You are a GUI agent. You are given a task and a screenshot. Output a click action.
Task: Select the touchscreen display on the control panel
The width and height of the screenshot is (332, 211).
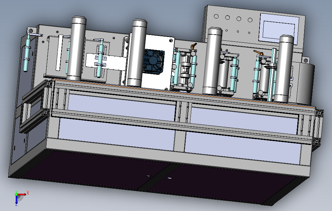pyautogui.click(x=279, y=29)
